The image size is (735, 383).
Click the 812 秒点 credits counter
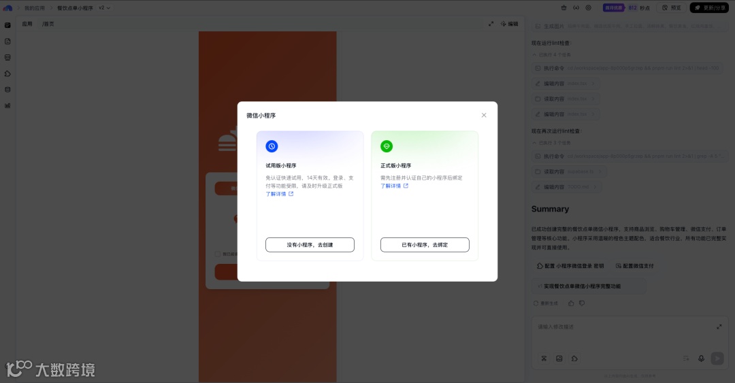pos(639,8)
